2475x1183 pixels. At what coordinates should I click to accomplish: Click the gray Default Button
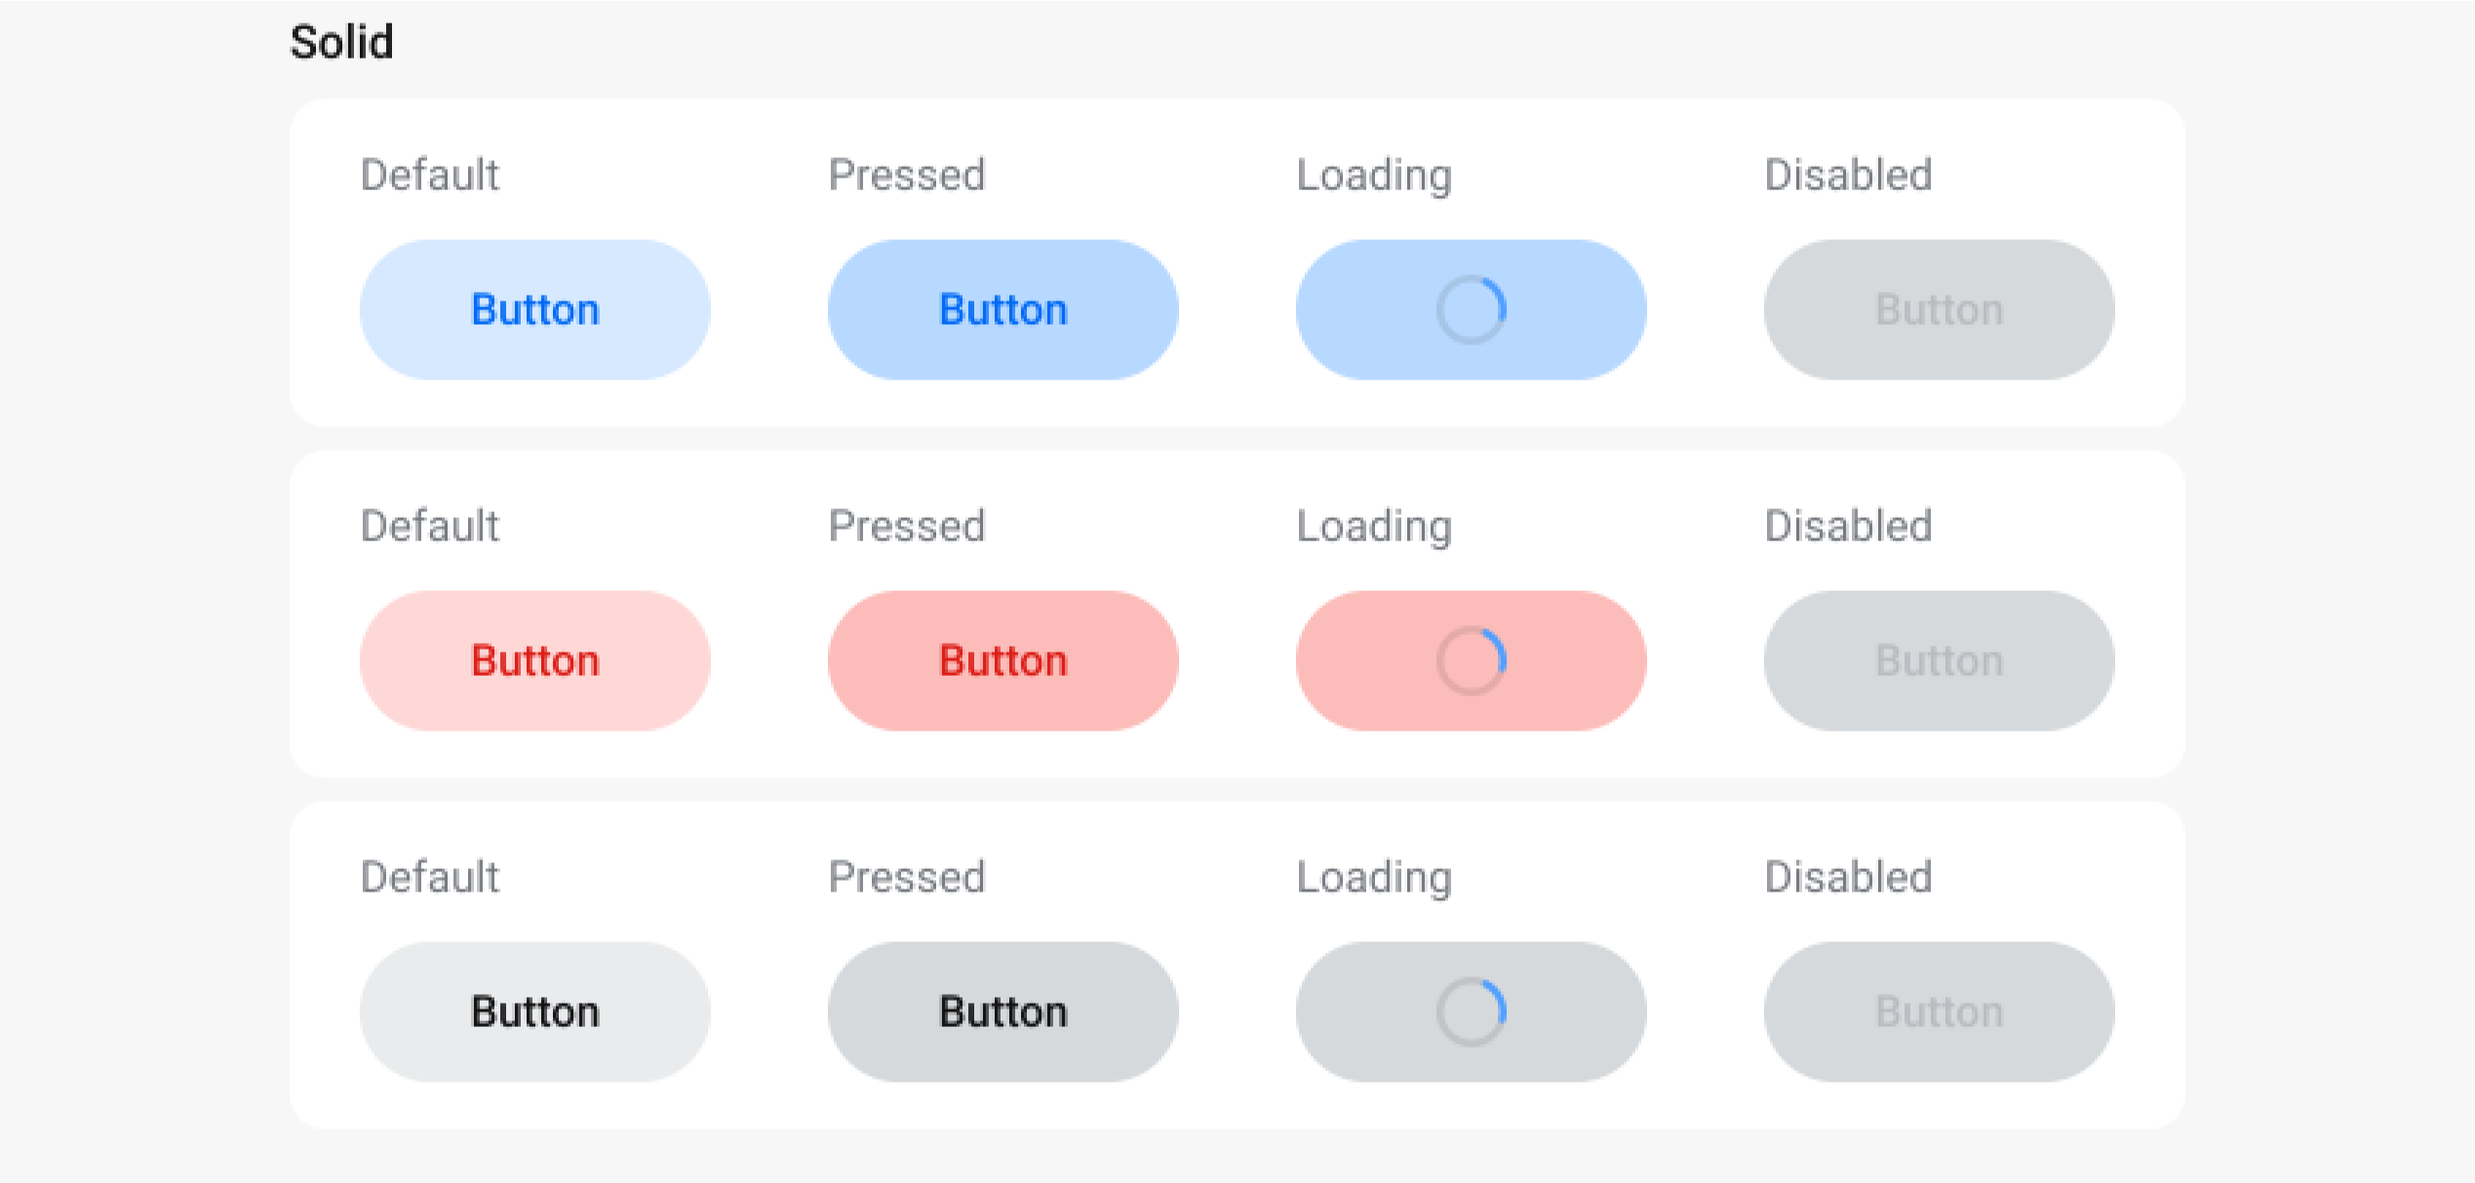point(534,1011)
